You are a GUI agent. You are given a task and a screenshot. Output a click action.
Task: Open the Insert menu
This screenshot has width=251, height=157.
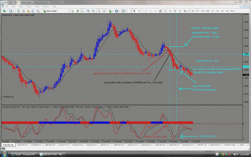pos(21,6)
